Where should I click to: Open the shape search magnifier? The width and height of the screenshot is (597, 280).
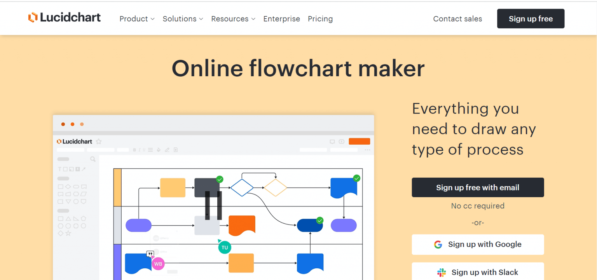click(93, 159)
